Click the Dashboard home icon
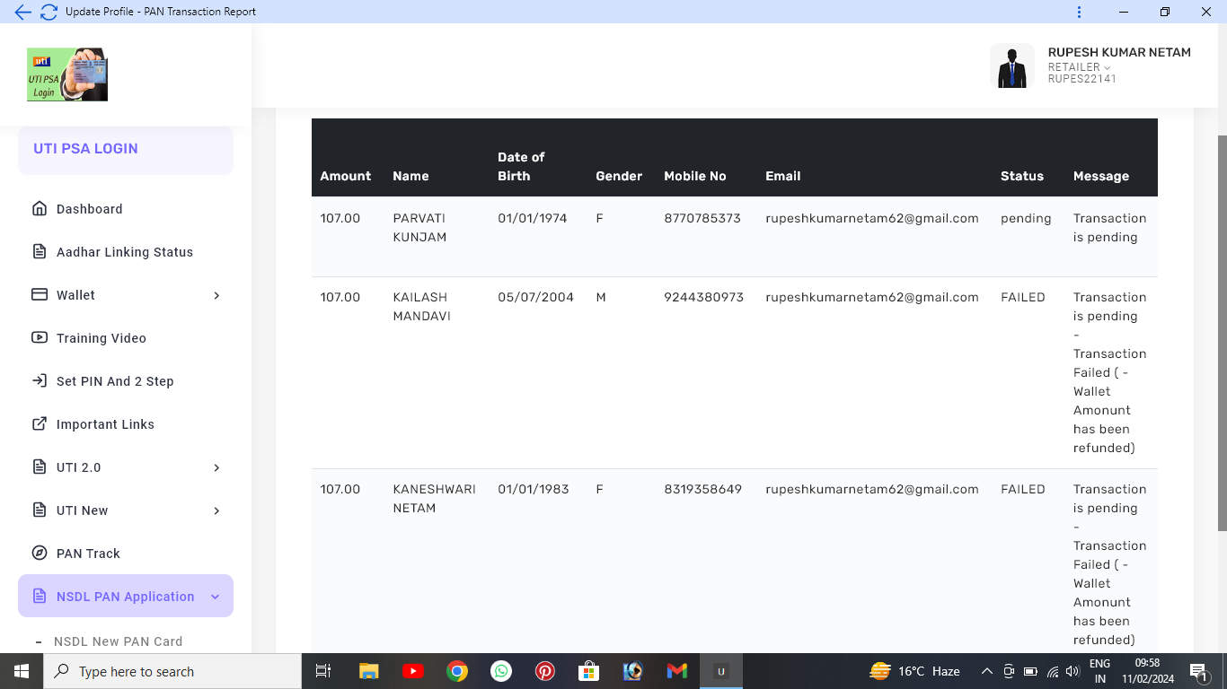 40,209
